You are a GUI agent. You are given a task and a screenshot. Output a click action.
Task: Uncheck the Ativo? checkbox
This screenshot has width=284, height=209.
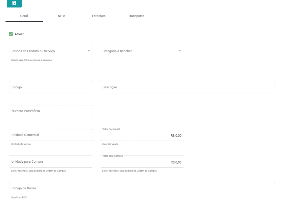pyautogui.click(x=11, y=34)
